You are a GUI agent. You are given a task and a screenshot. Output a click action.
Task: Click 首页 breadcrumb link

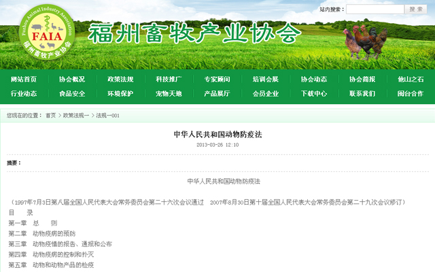(x=51, y=116)
